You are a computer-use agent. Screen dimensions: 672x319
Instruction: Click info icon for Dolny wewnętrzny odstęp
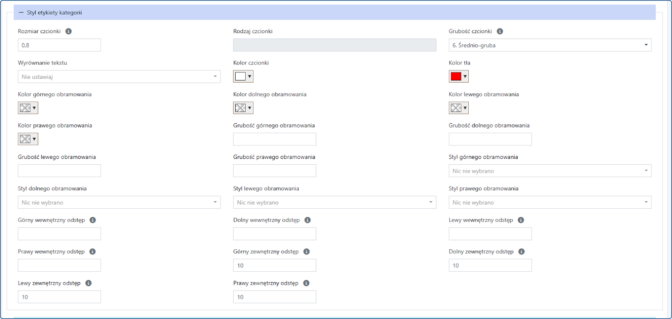pos(307,220)
